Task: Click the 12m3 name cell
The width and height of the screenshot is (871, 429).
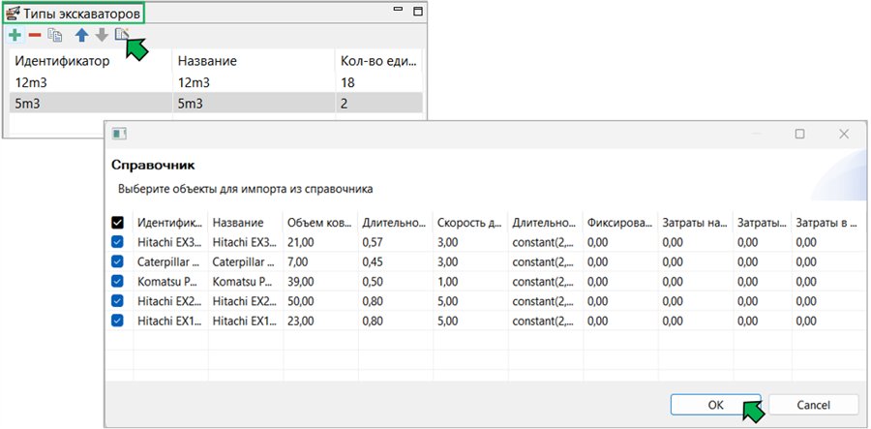Action: [255, 83]
